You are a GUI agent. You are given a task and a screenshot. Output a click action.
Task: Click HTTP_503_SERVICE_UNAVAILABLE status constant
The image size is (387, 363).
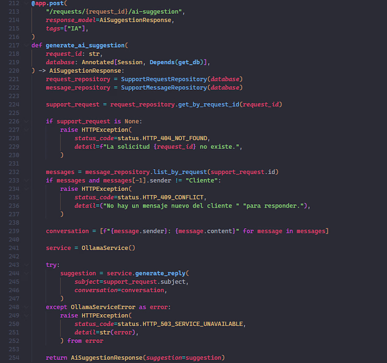tap(193, 324)
